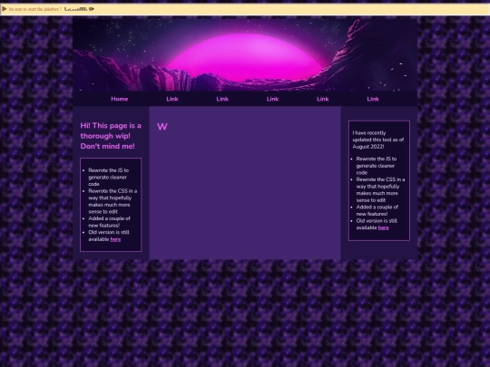490x367 pixels.
Task: Click the 'W' heading in the main content
Action: [162, 127]
